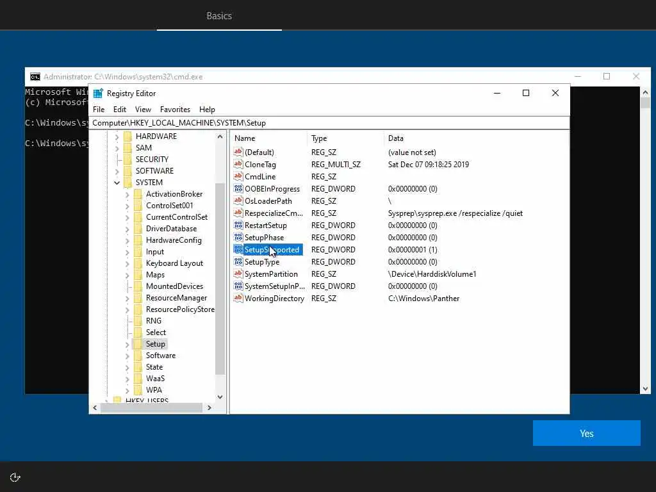Click the DriverDatabase folder icon
The image size is (656, 492).
[138, 229]
